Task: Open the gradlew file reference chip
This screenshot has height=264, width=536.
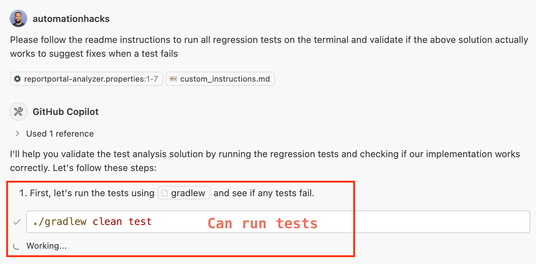Action: [184, 193]
